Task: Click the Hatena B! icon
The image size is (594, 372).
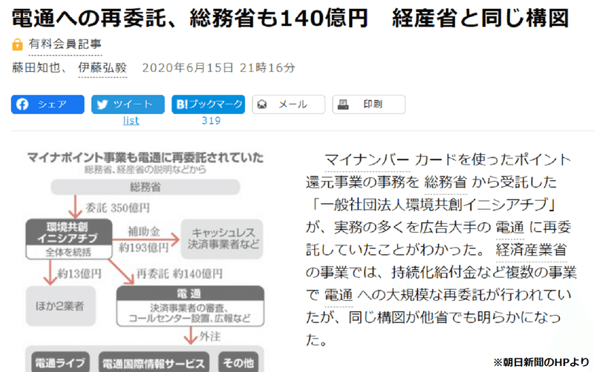Action: [x=182, y=104]
